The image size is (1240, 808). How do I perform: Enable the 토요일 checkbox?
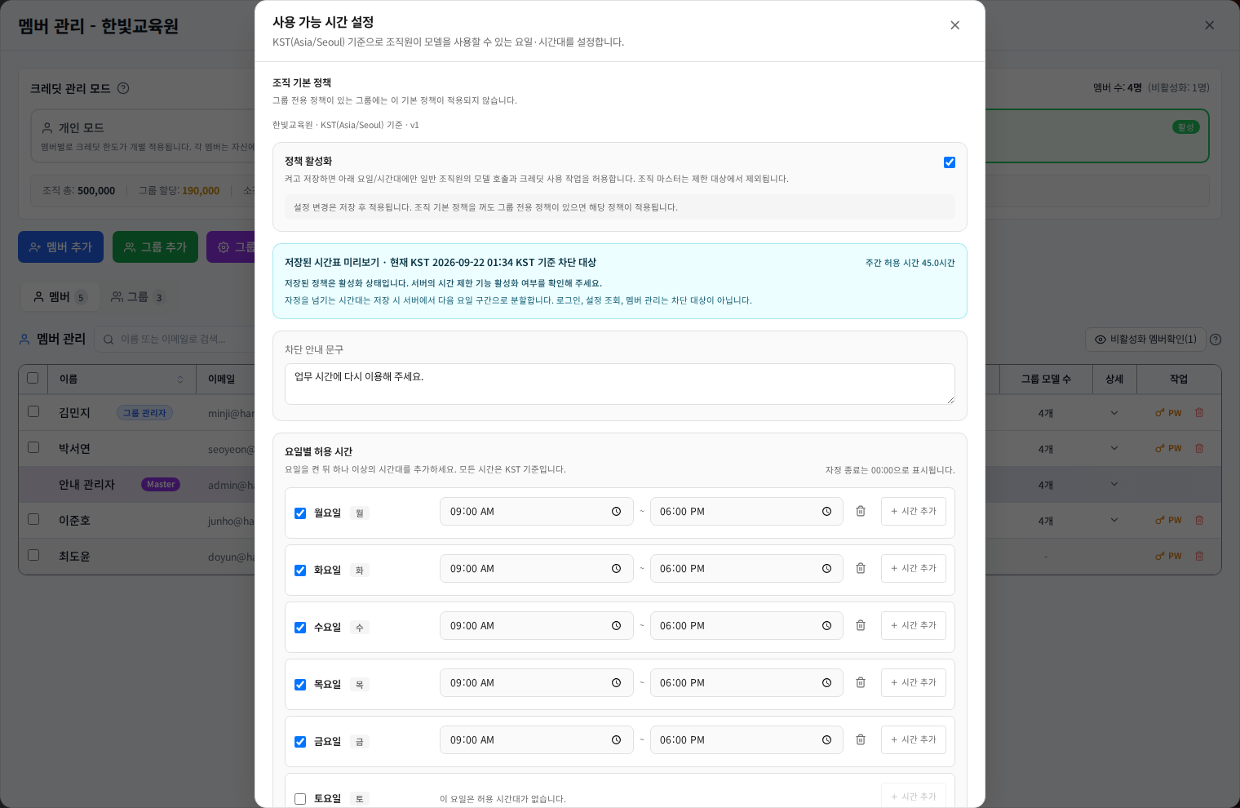point(300,799)
